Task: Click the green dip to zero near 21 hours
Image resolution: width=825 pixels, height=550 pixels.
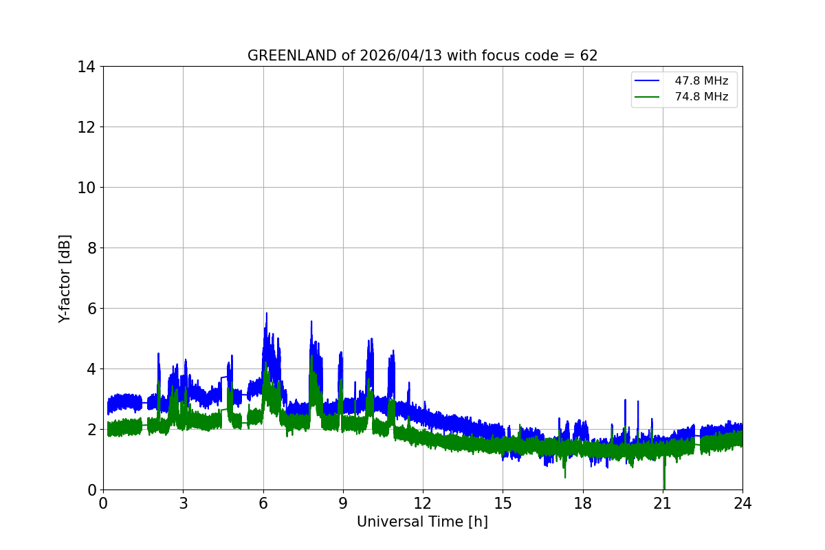Action: (664, 485)
